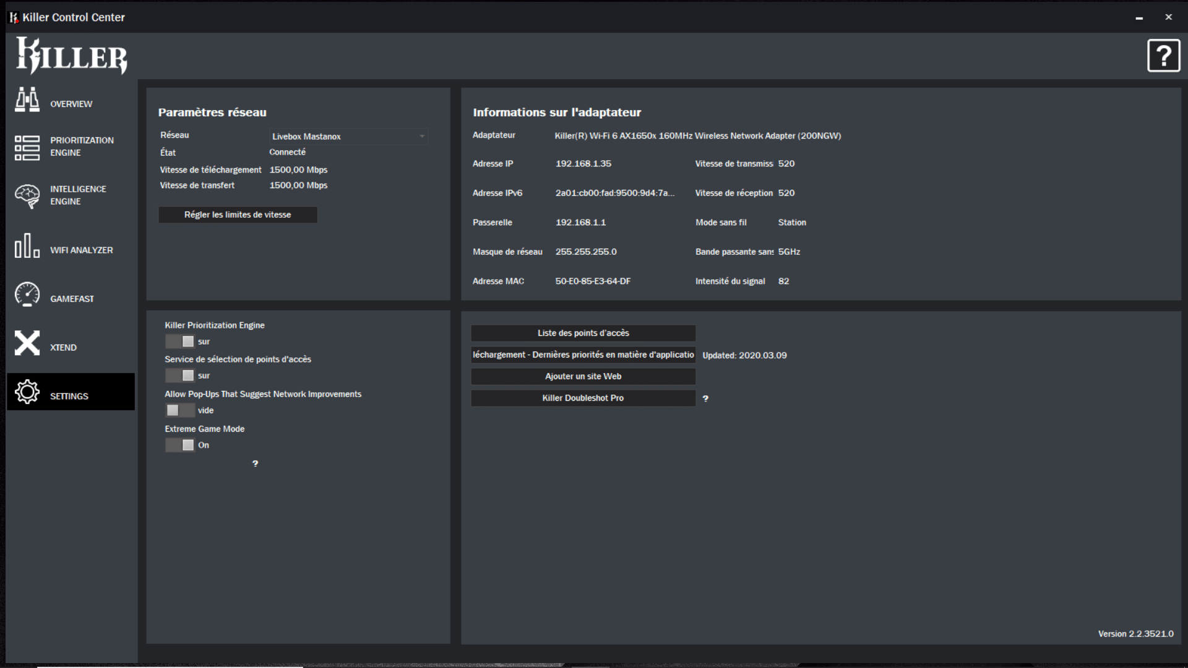Viewport: 1188px width, 668px height.
Task: Click Vitesse de transfert value 1500,00 Mbps
Action: coord(298,186)
